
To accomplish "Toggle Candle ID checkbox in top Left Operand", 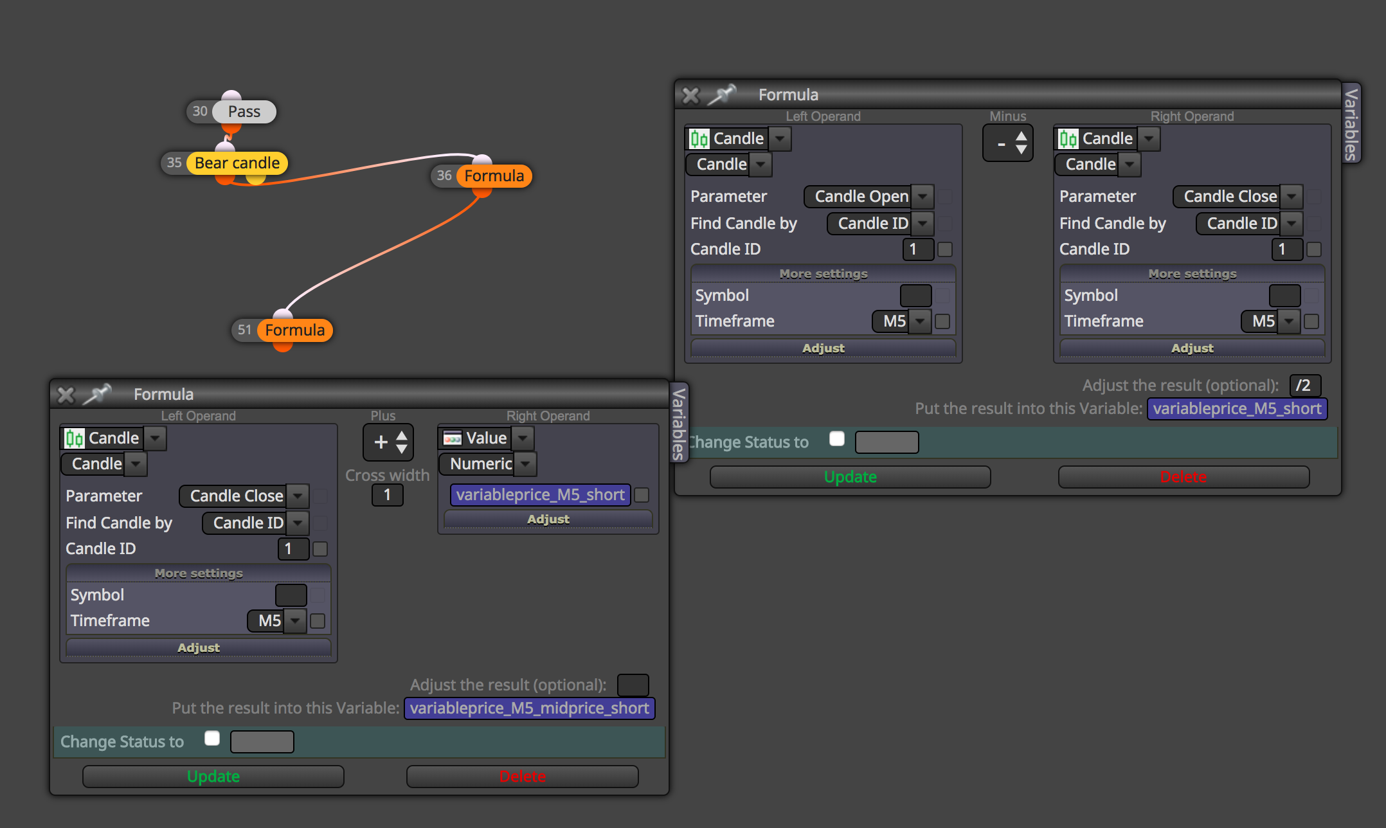I will click(x=945, y=249).
